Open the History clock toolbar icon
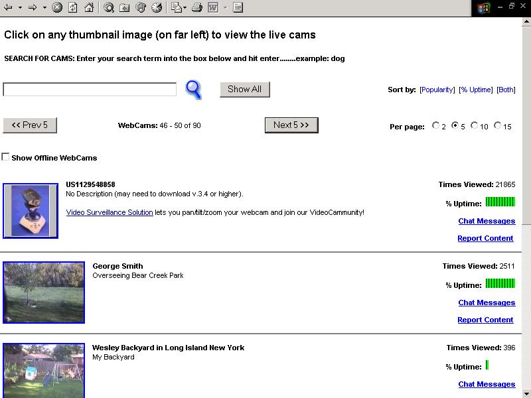The height and width of the screenshot is (398, 531). click(x=157, y=8)
